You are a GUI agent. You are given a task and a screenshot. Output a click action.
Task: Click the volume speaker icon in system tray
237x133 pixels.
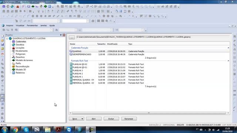(214, 130)
